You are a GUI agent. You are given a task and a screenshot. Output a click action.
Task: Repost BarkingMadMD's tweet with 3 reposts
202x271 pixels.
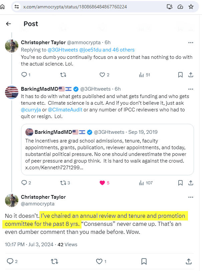click(64, 183)
